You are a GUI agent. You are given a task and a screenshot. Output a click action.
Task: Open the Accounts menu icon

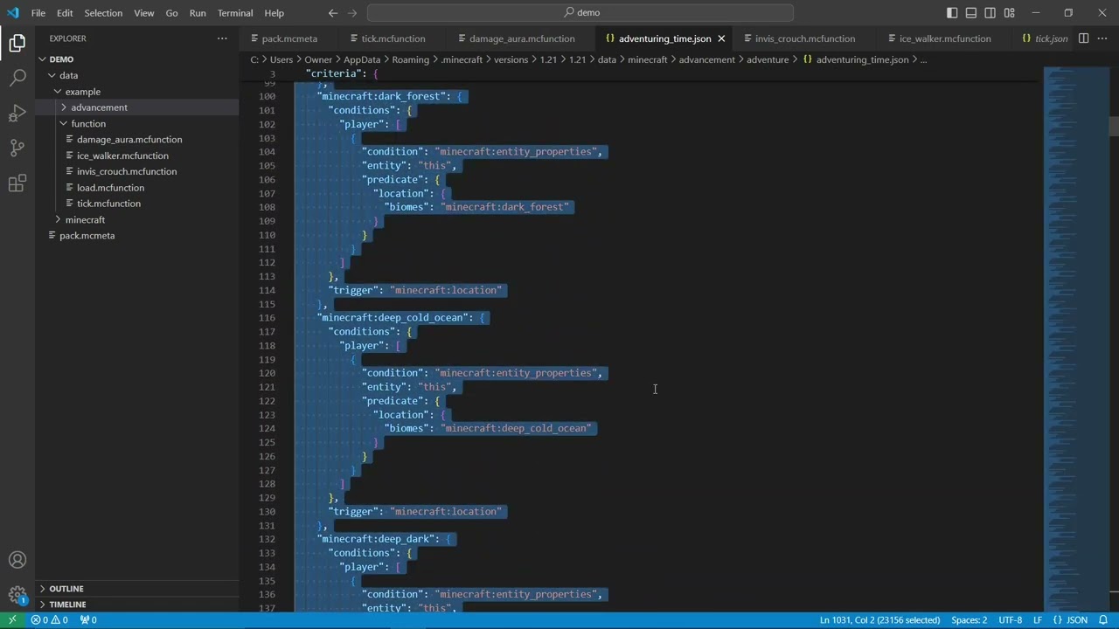pyautogui.click(x=17, y=560)
